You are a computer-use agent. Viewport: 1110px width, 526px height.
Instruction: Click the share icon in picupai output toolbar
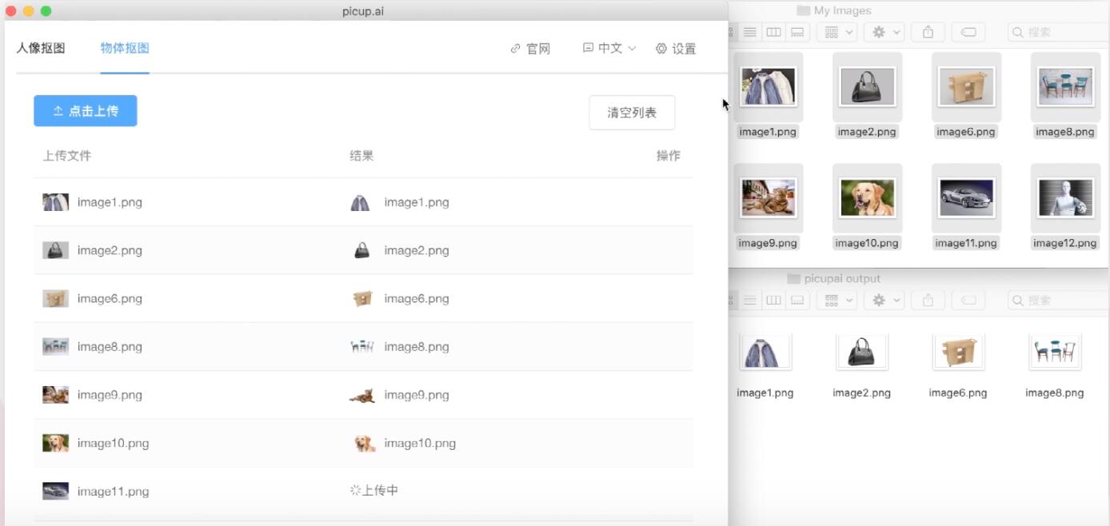click(x=928, y=301)
